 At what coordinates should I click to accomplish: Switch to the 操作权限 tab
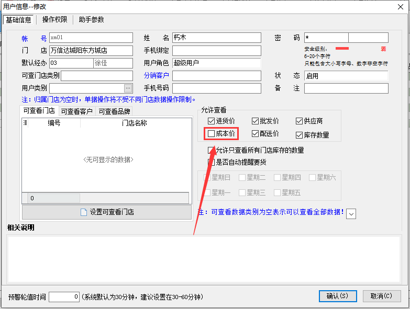pos(54,20)
